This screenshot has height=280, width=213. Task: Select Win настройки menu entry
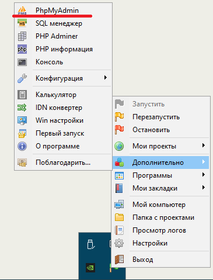[63, 120]
